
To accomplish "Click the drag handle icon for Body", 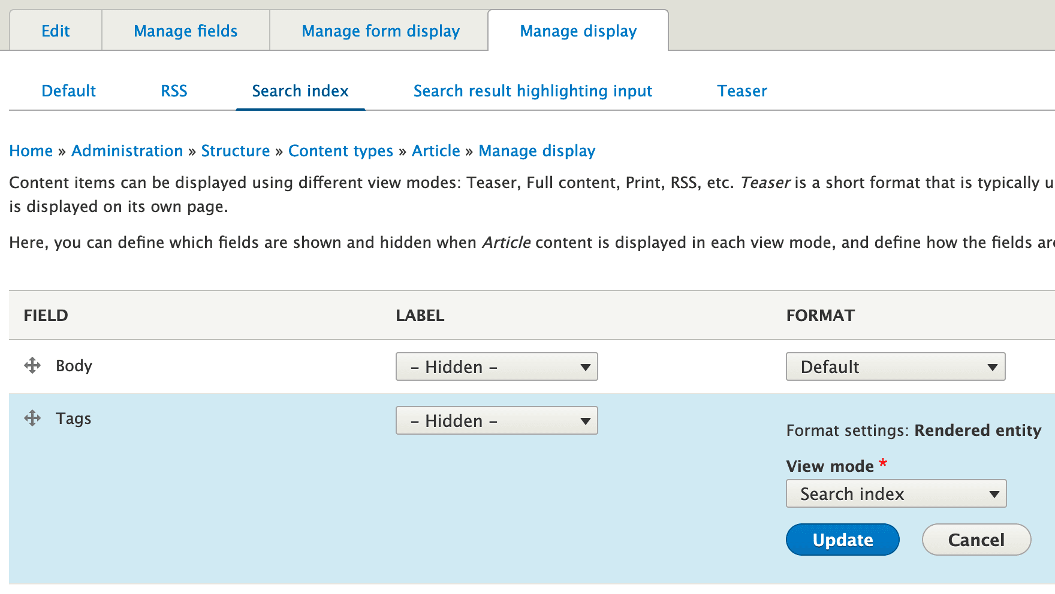I will pyautogui.click(x=32, y=365).
